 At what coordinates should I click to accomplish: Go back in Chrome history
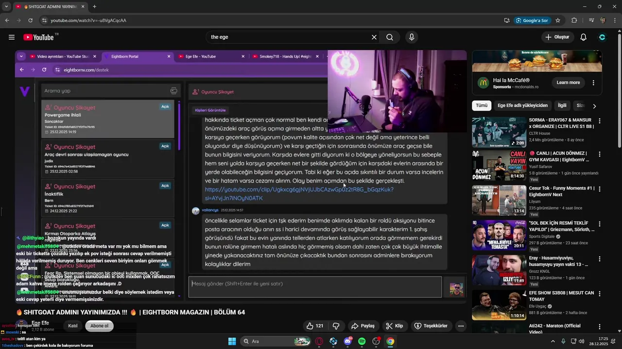point(7,20)
